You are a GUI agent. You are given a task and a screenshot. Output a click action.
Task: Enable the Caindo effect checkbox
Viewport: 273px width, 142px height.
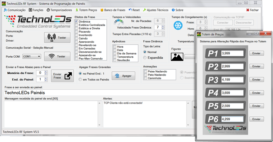click(x=76, y=38)
